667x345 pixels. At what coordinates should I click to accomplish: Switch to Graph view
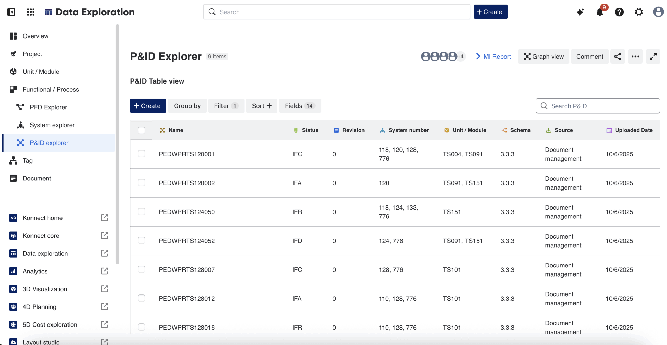tap(544, 56)
